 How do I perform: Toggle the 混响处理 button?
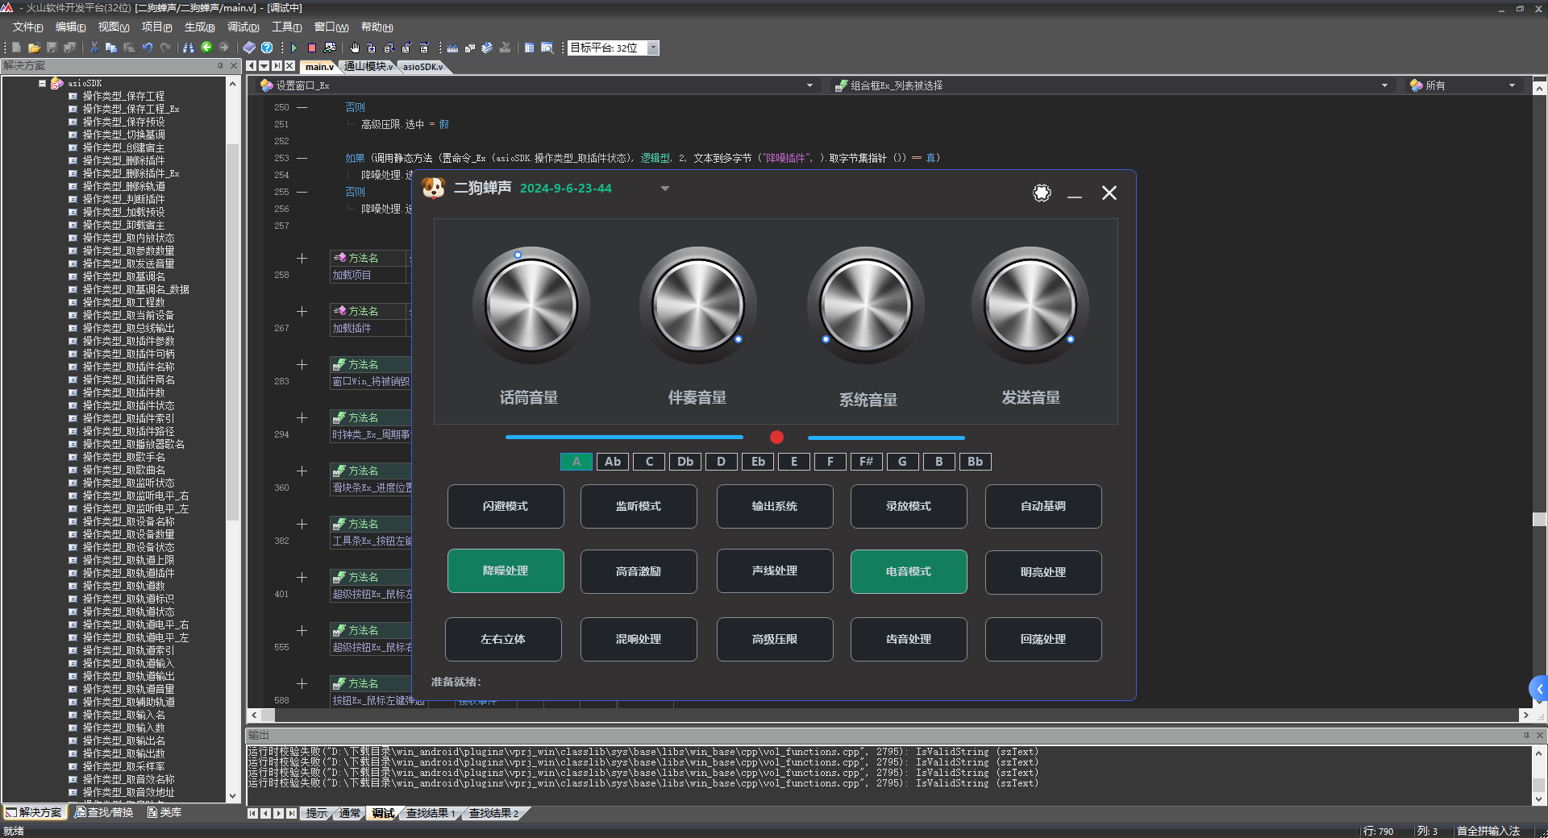[639, 639]
